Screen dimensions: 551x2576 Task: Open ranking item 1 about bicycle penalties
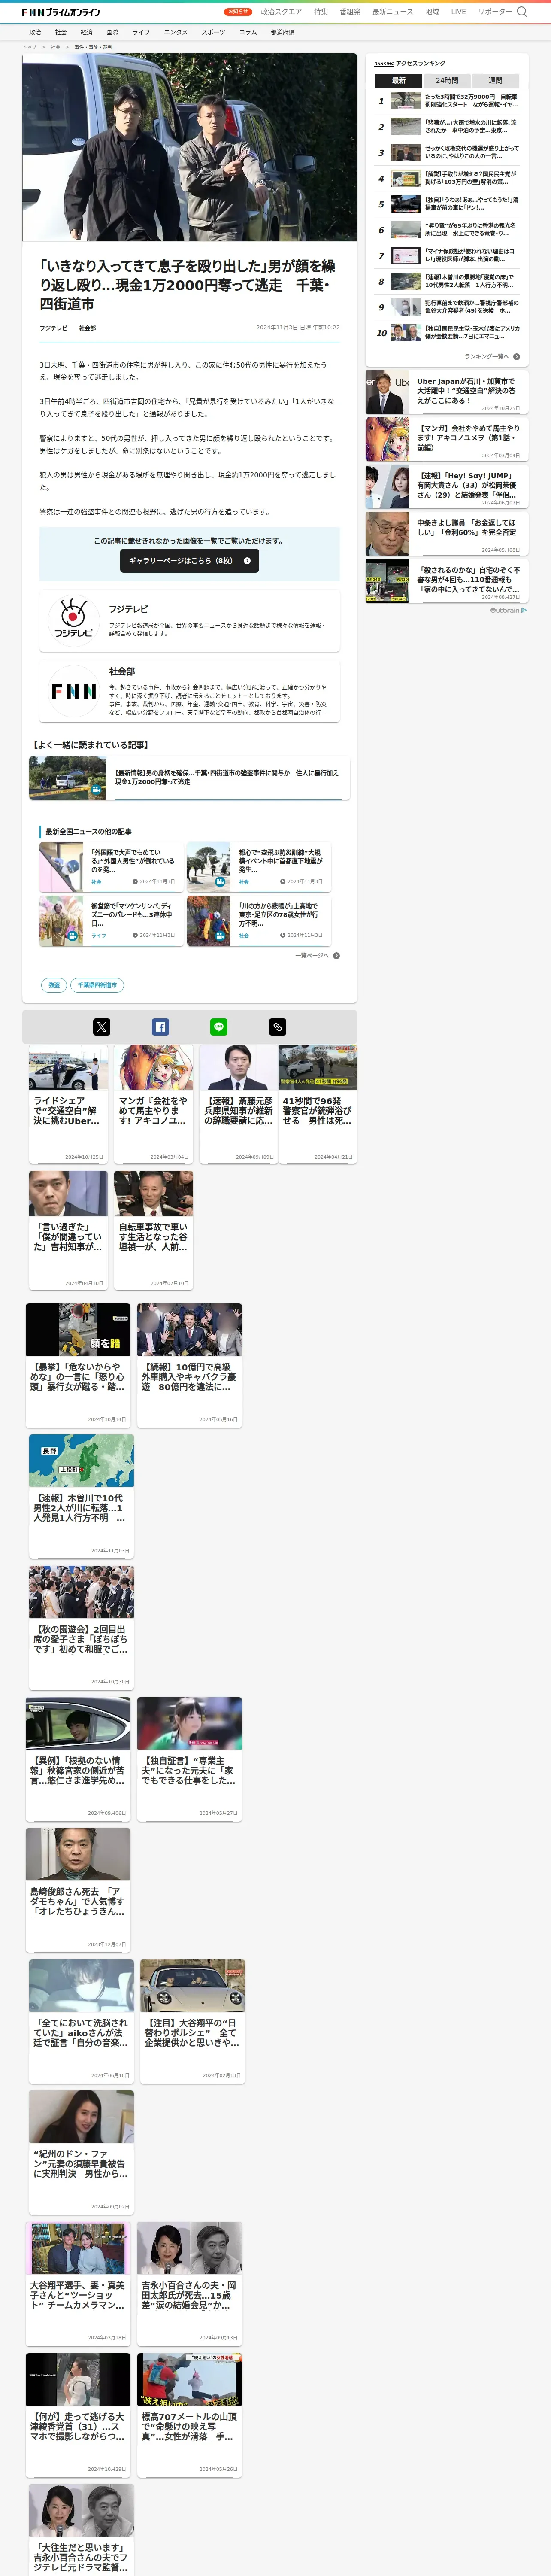point(447,101)
